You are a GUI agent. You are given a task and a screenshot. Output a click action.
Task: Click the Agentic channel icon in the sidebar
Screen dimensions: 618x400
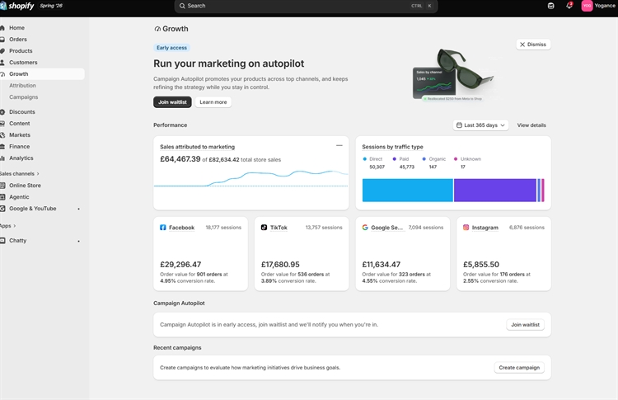[2, 197]
